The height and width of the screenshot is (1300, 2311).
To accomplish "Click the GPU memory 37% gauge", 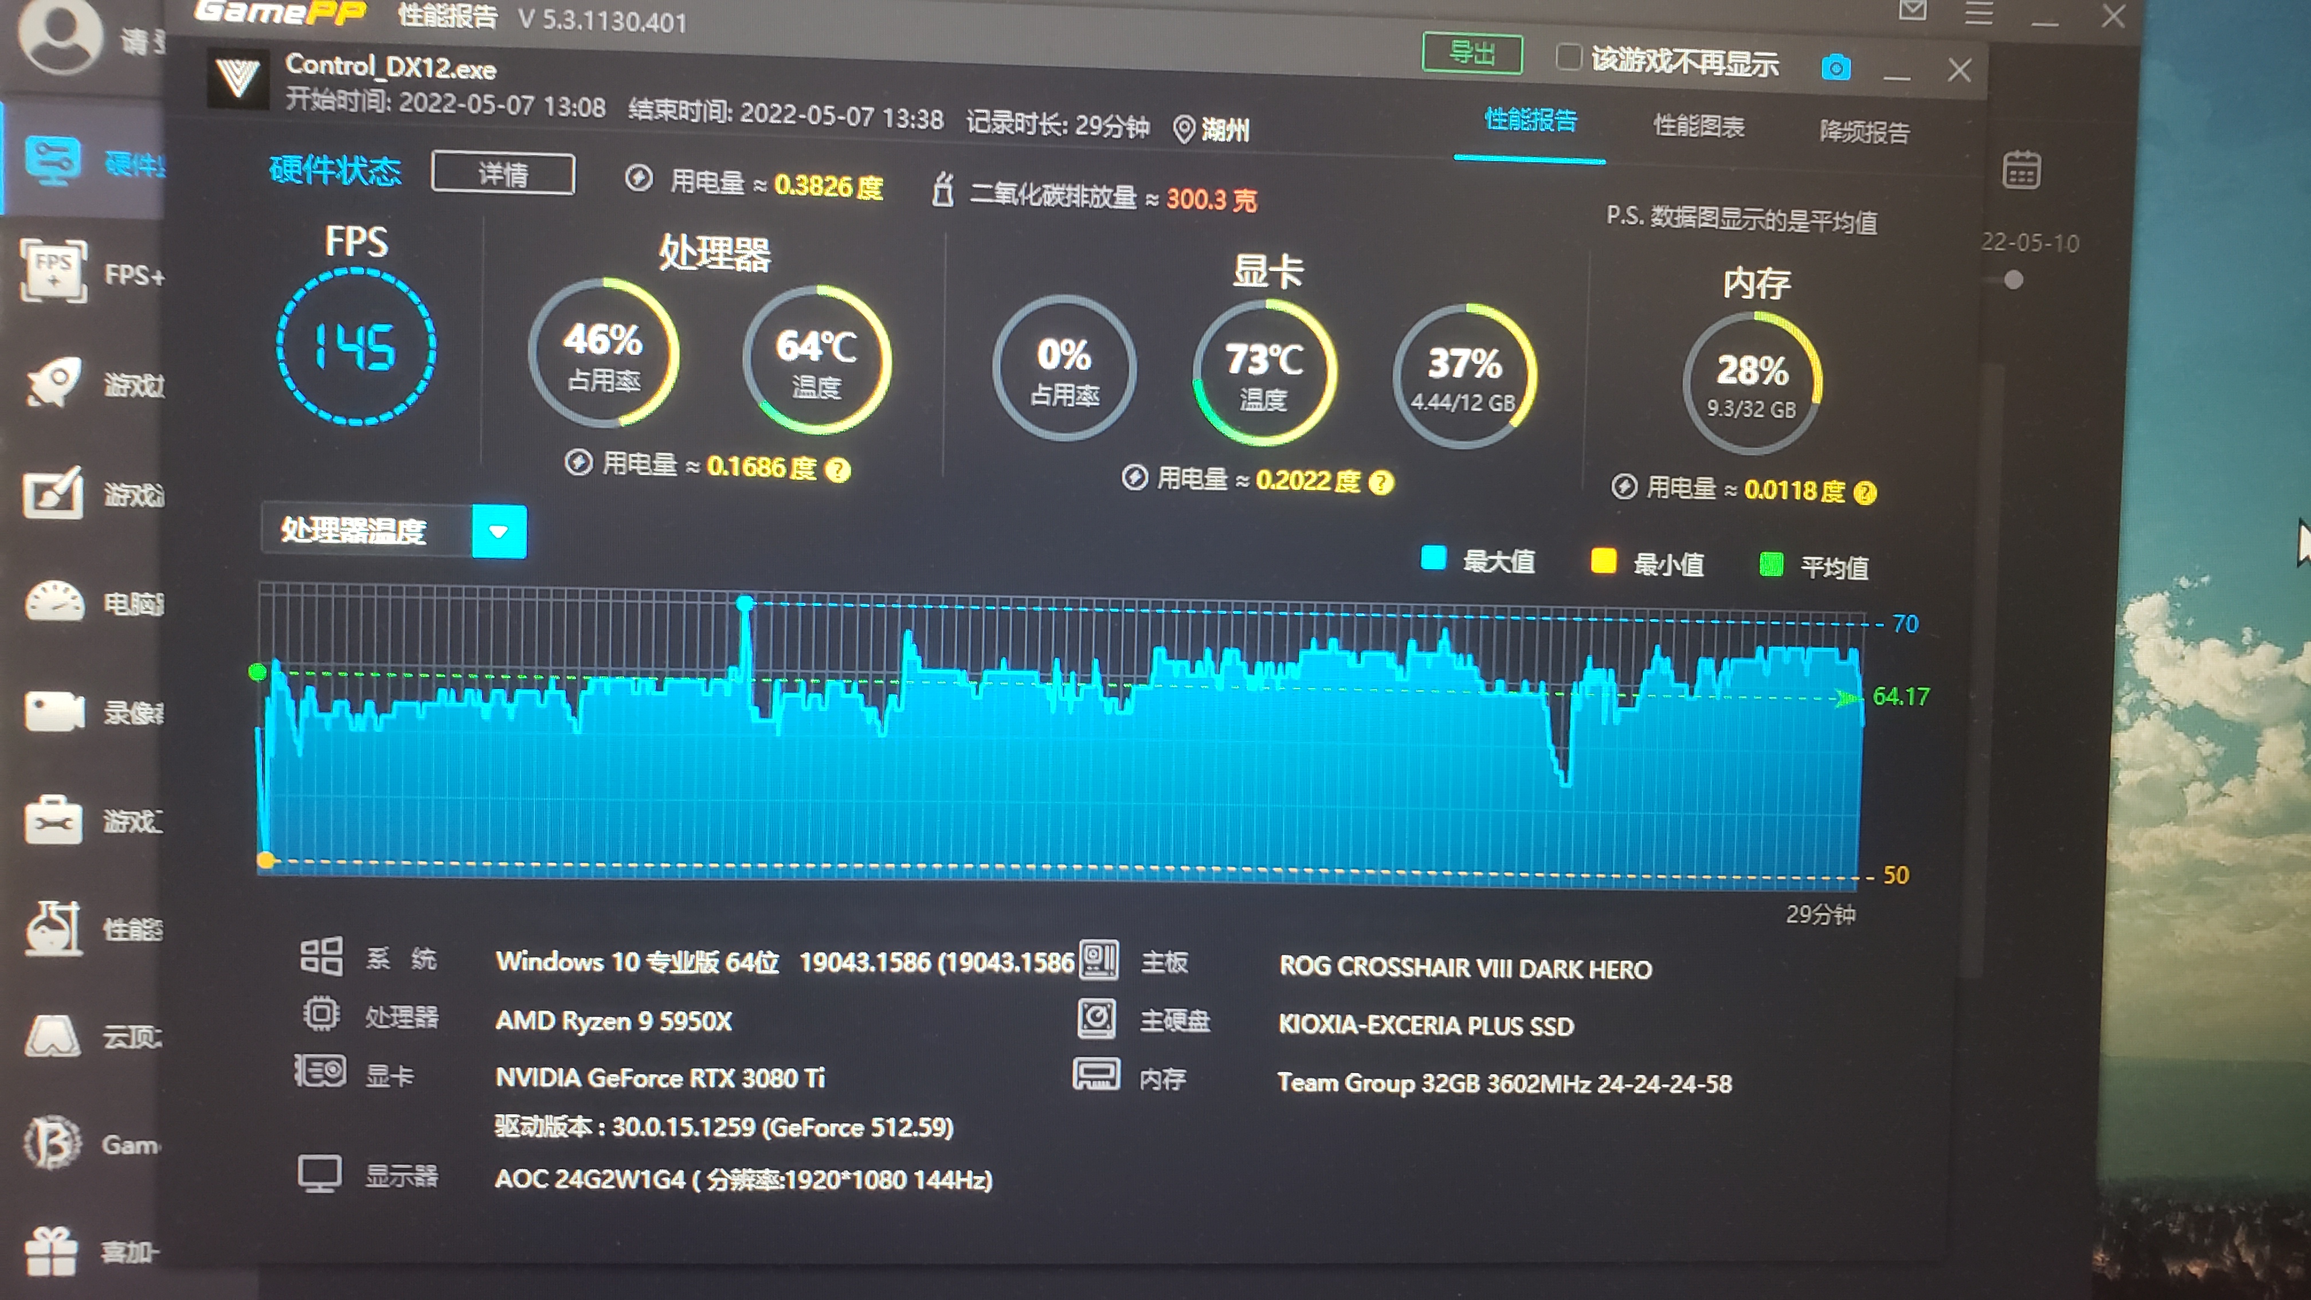I will click(x=1464, y=377).
